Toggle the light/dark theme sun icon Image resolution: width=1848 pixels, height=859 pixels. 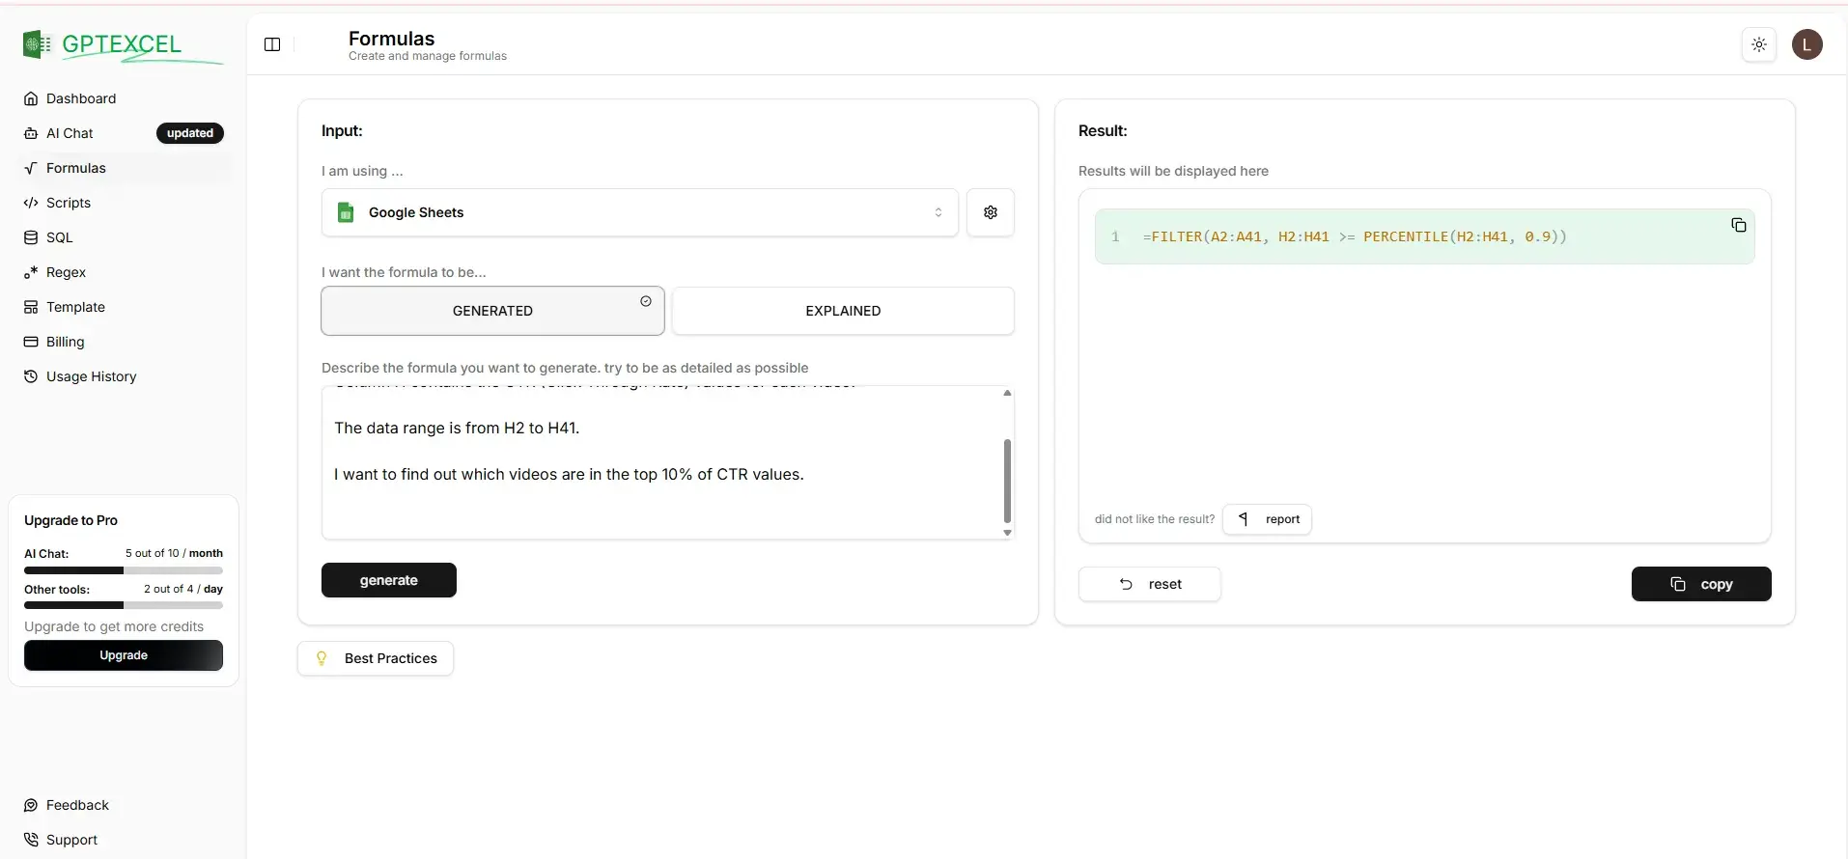[x=1758, y=44]
